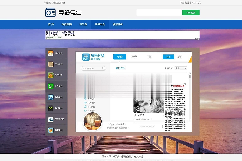Switch to the 主播 tab
The height and width of the screenshot is (161, 242).
tap(148, 57)
